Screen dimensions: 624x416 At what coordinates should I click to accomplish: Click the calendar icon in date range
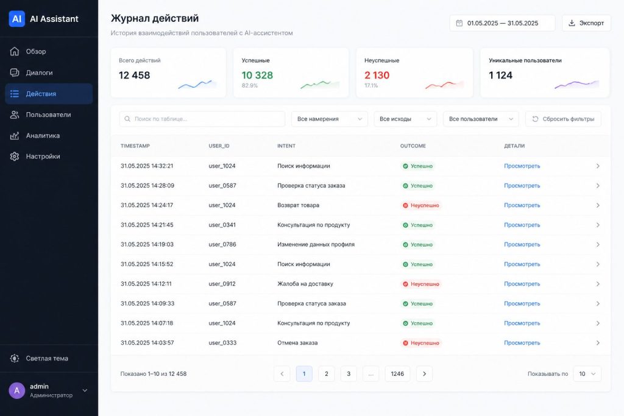coord(459,23)
